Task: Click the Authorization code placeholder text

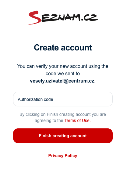Action: pyautogui.click(x=35, y=99)
